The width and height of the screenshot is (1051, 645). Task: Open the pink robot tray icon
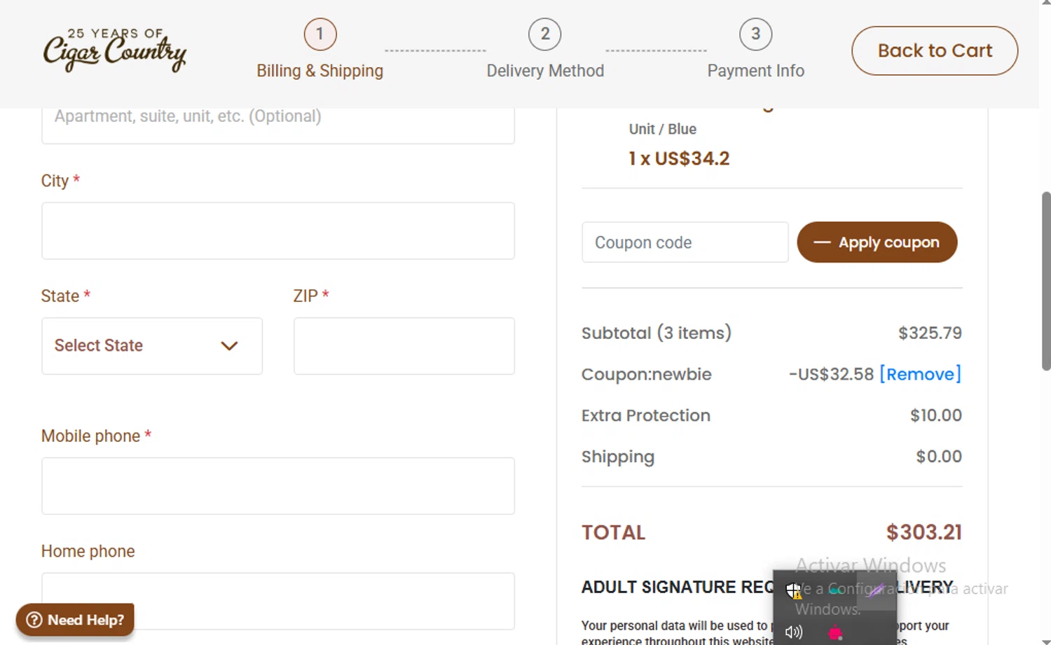[835, 633]
